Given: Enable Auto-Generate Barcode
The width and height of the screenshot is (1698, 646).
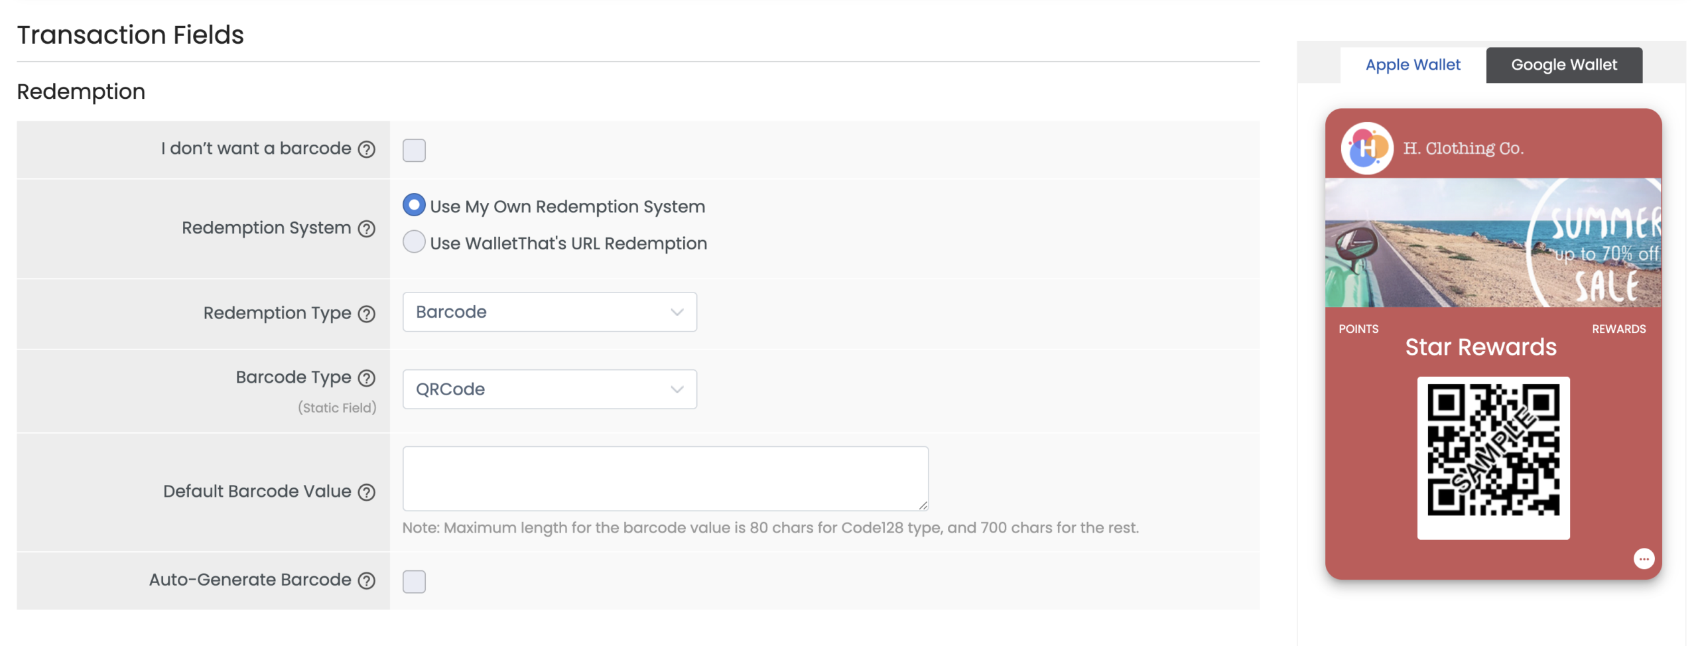Looking at the screenshot, I should [x=413, y=581].
